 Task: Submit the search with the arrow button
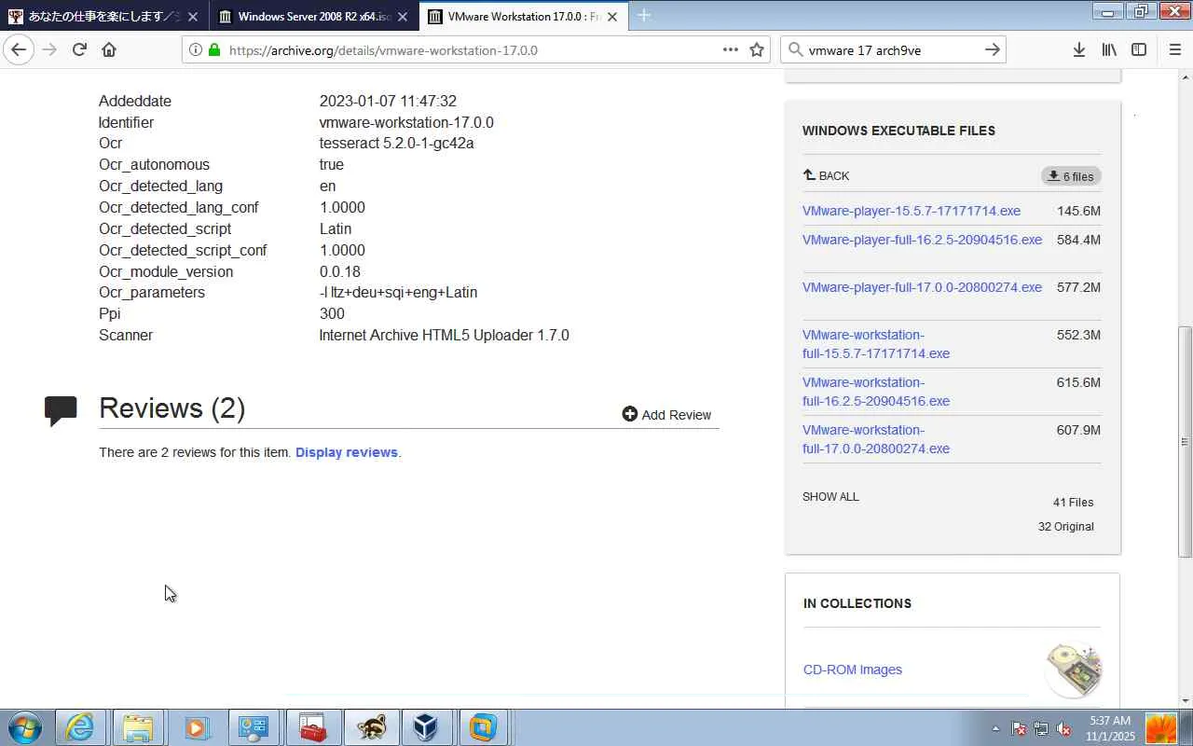(x=993, y=50)
